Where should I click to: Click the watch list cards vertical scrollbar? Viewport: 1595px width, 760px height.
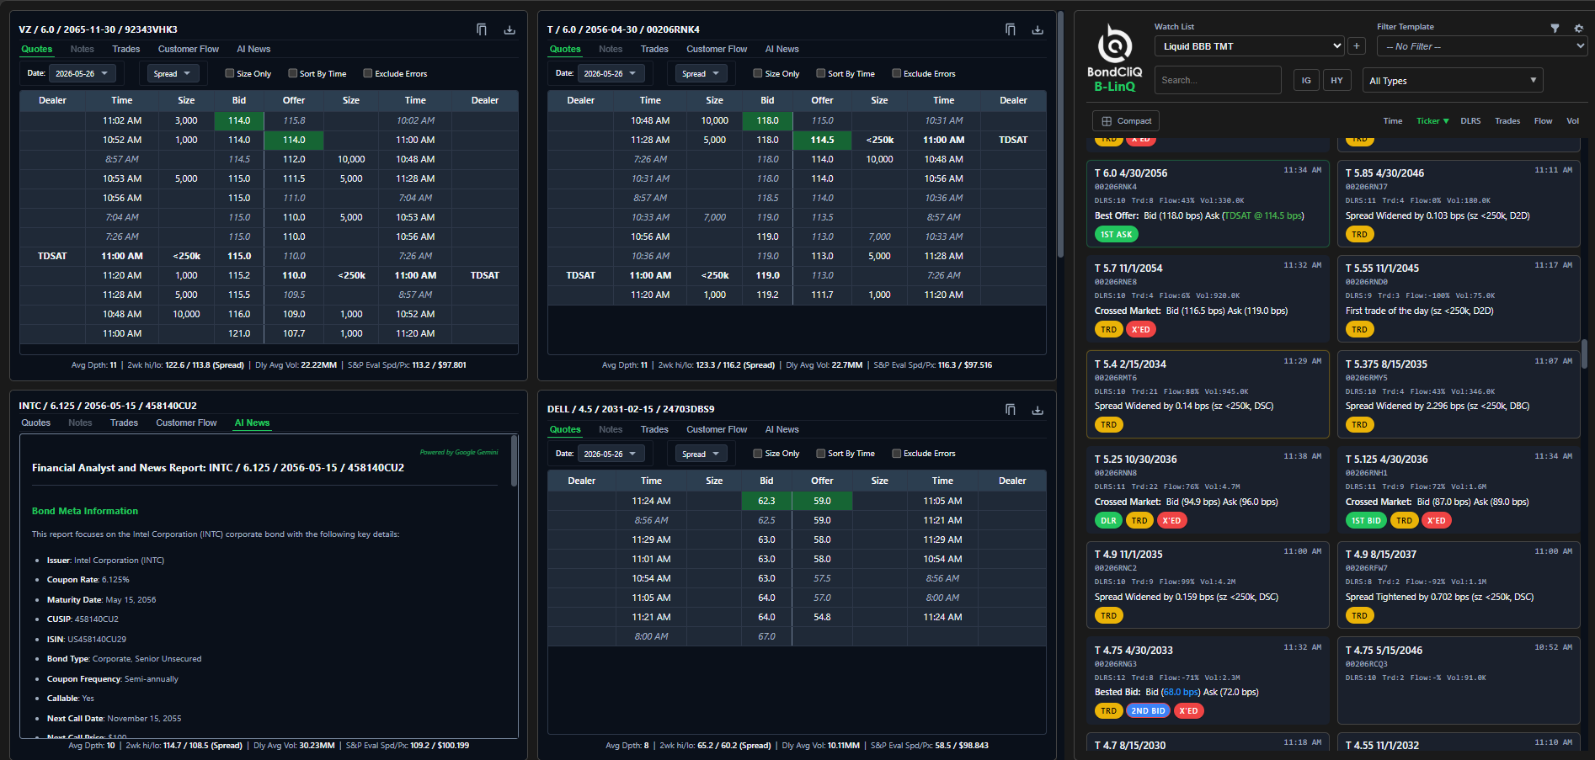[1584, 353]
